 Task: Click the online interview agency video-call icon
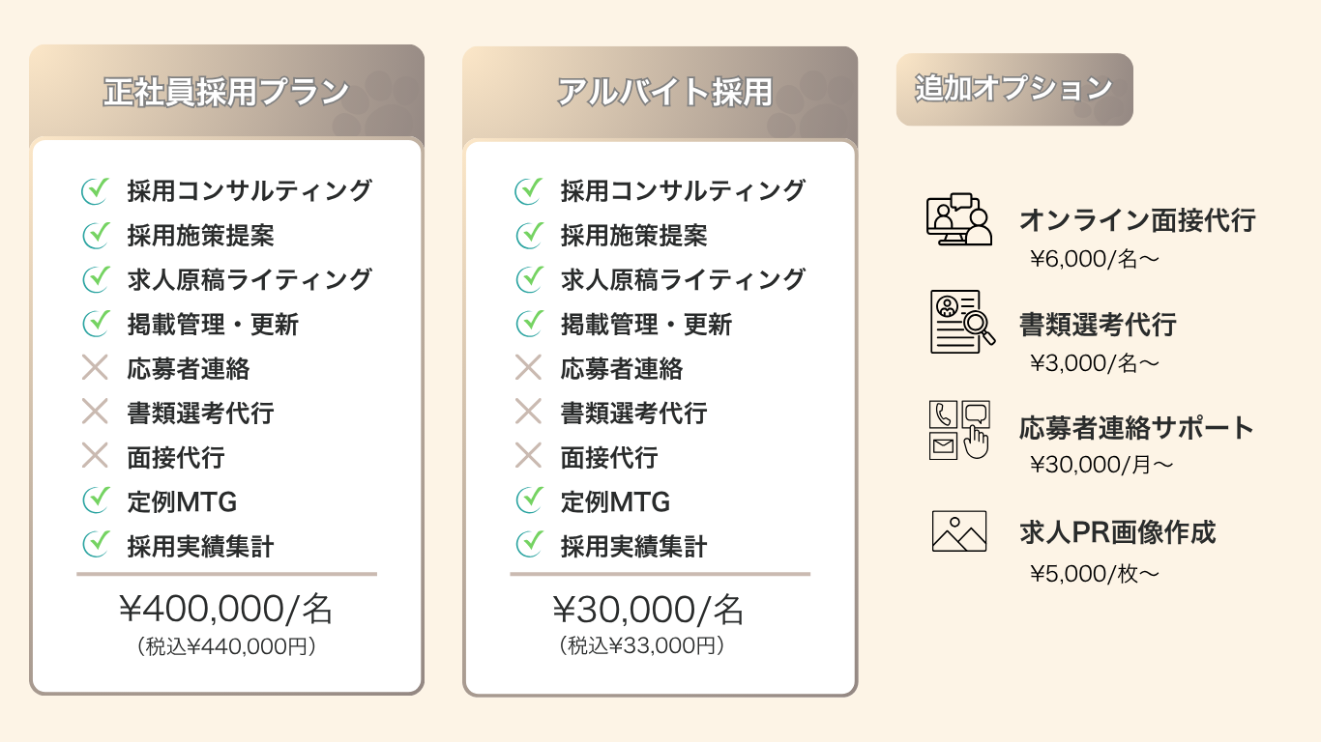(958, 220)
